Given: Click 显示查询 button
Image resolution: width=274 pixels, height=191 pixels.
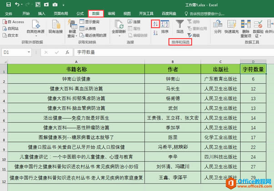Looking at the screenshot, I should tap(90, 22).
